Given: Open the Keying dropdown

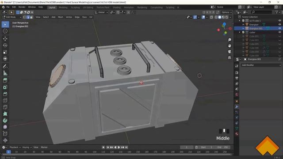Looking at the screenshot, I should 27,147.
